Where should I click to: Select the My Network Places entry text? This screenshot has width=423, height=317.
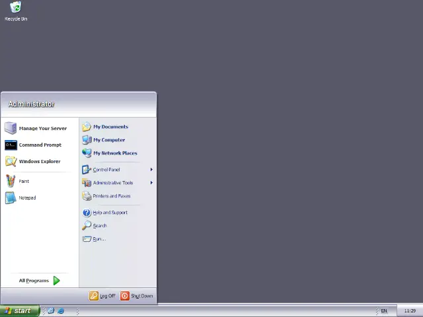115,153
